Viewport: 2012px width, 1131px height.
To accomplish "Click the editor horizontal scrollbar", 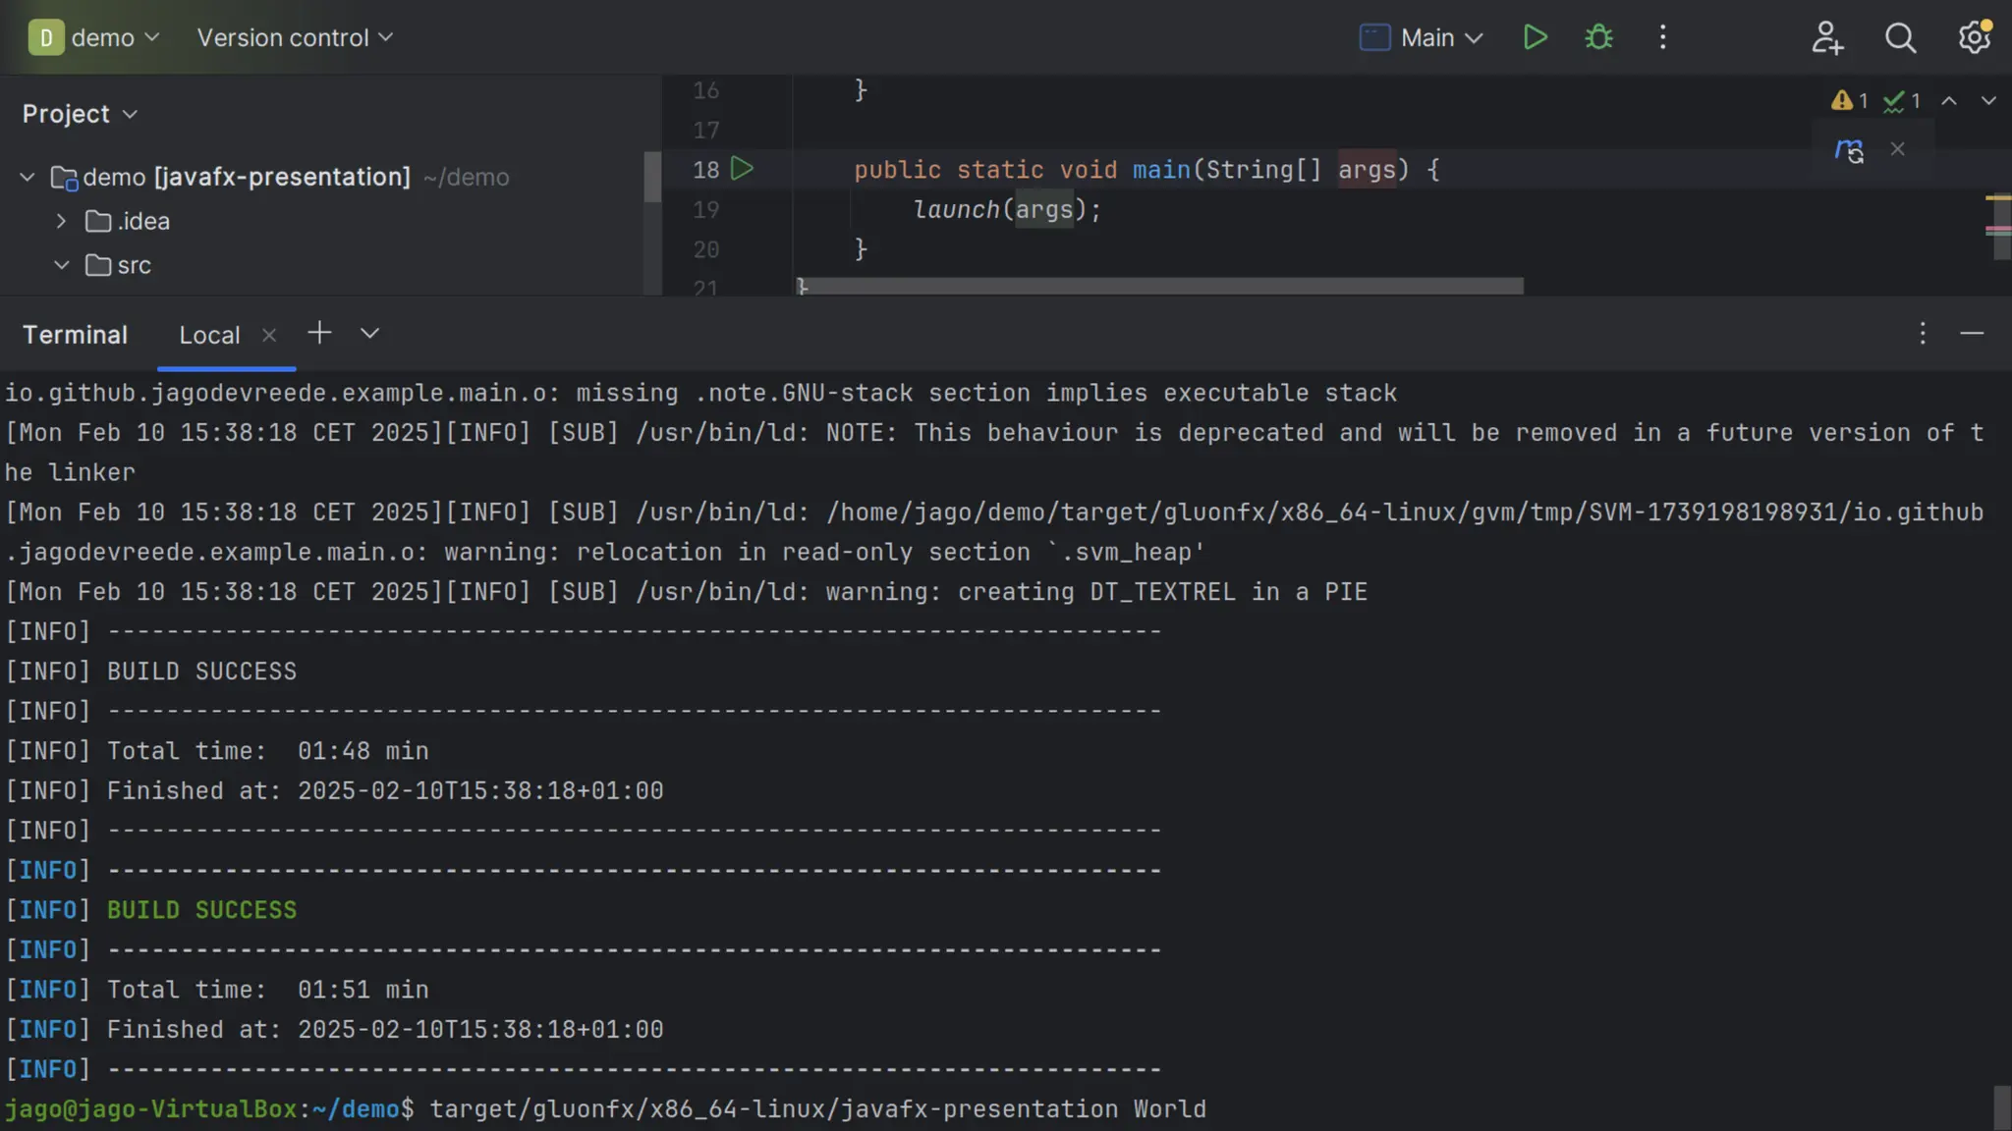I will (1159, 286).
